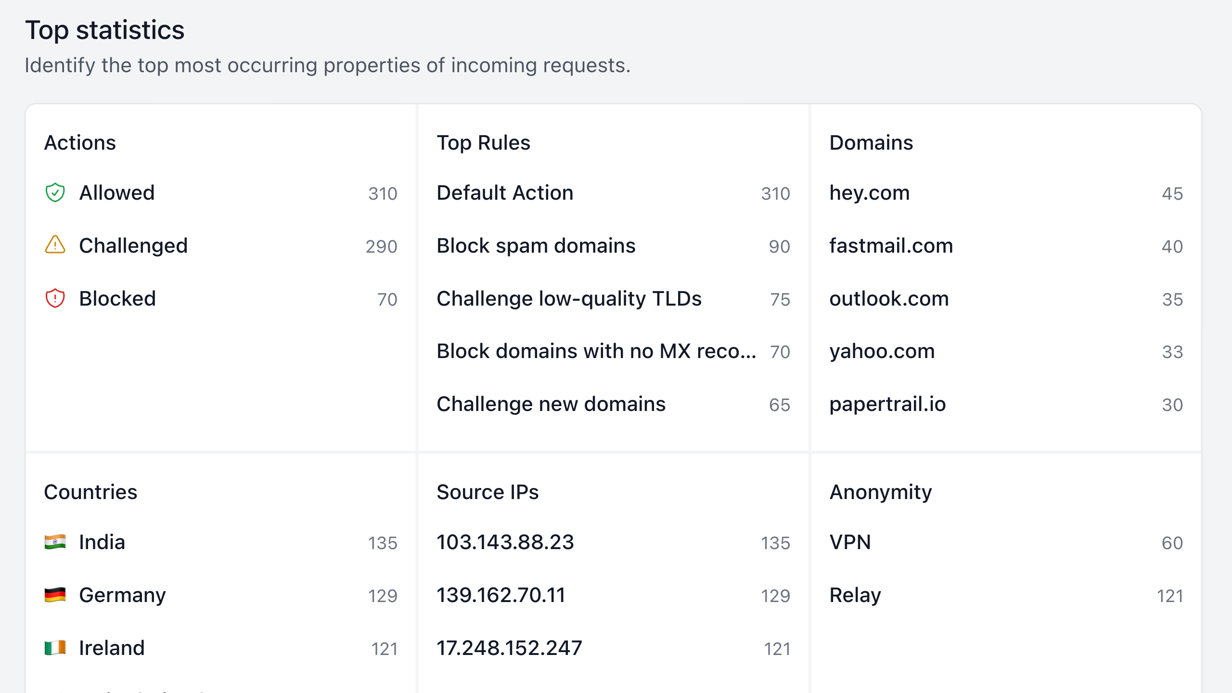The image size is (1232, 693).
Task: Click the green Allowed shield icon
Action: click(x=55, y=193)
